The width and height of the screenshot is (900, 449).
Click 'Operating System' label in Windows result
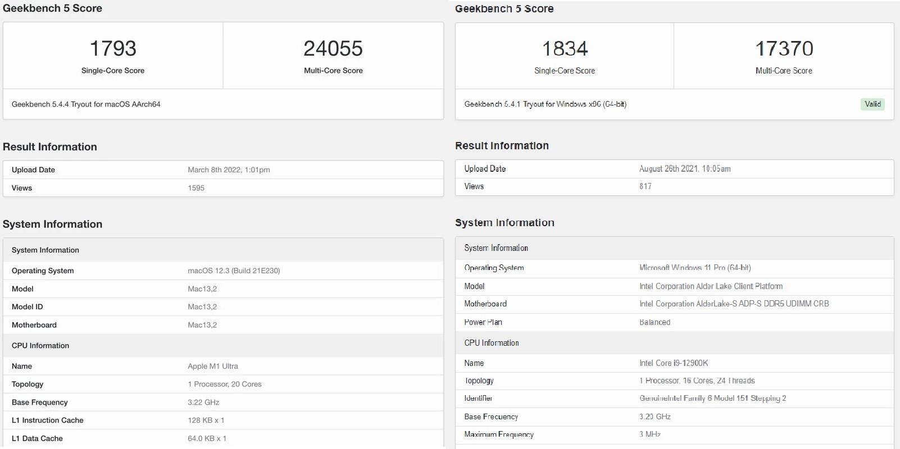point(494,268)
